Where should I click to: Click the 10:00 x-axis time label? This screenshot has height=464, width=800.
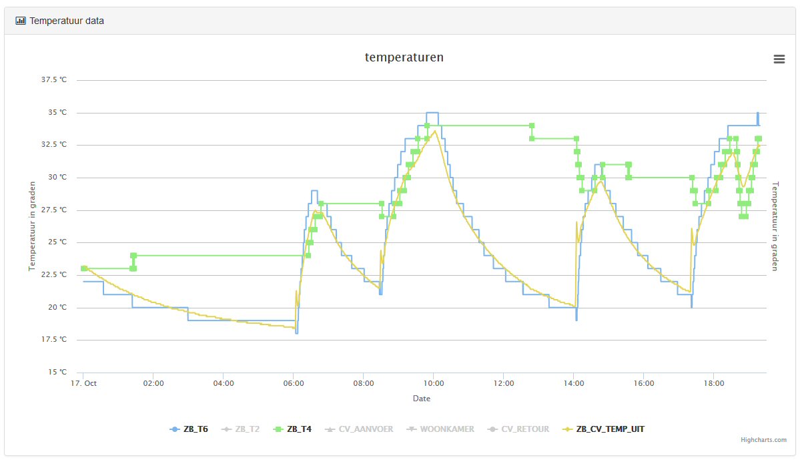point(434,384)
